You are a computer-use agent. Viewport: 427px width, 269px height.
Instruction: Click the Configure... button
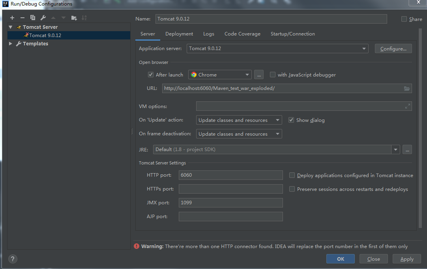pyautogui.click(x=393, y=49)
